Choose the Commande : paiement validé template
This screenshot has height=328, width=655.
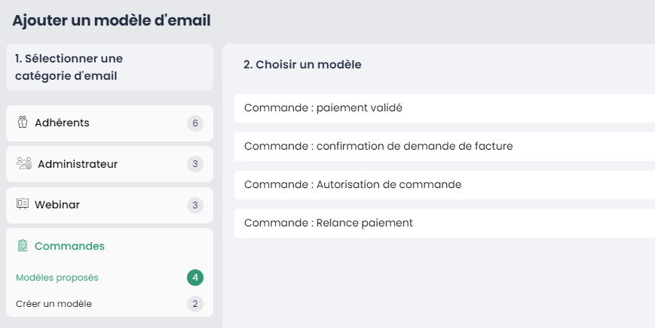pyautogui.click(x=445, y=108)
